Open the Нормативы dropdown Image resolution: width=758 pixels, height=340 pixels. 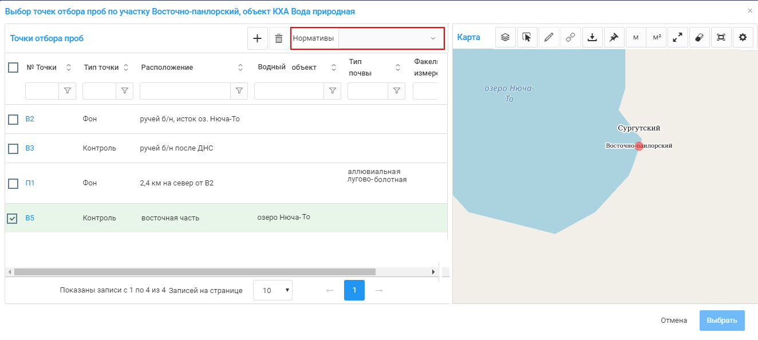pos(391,38)
